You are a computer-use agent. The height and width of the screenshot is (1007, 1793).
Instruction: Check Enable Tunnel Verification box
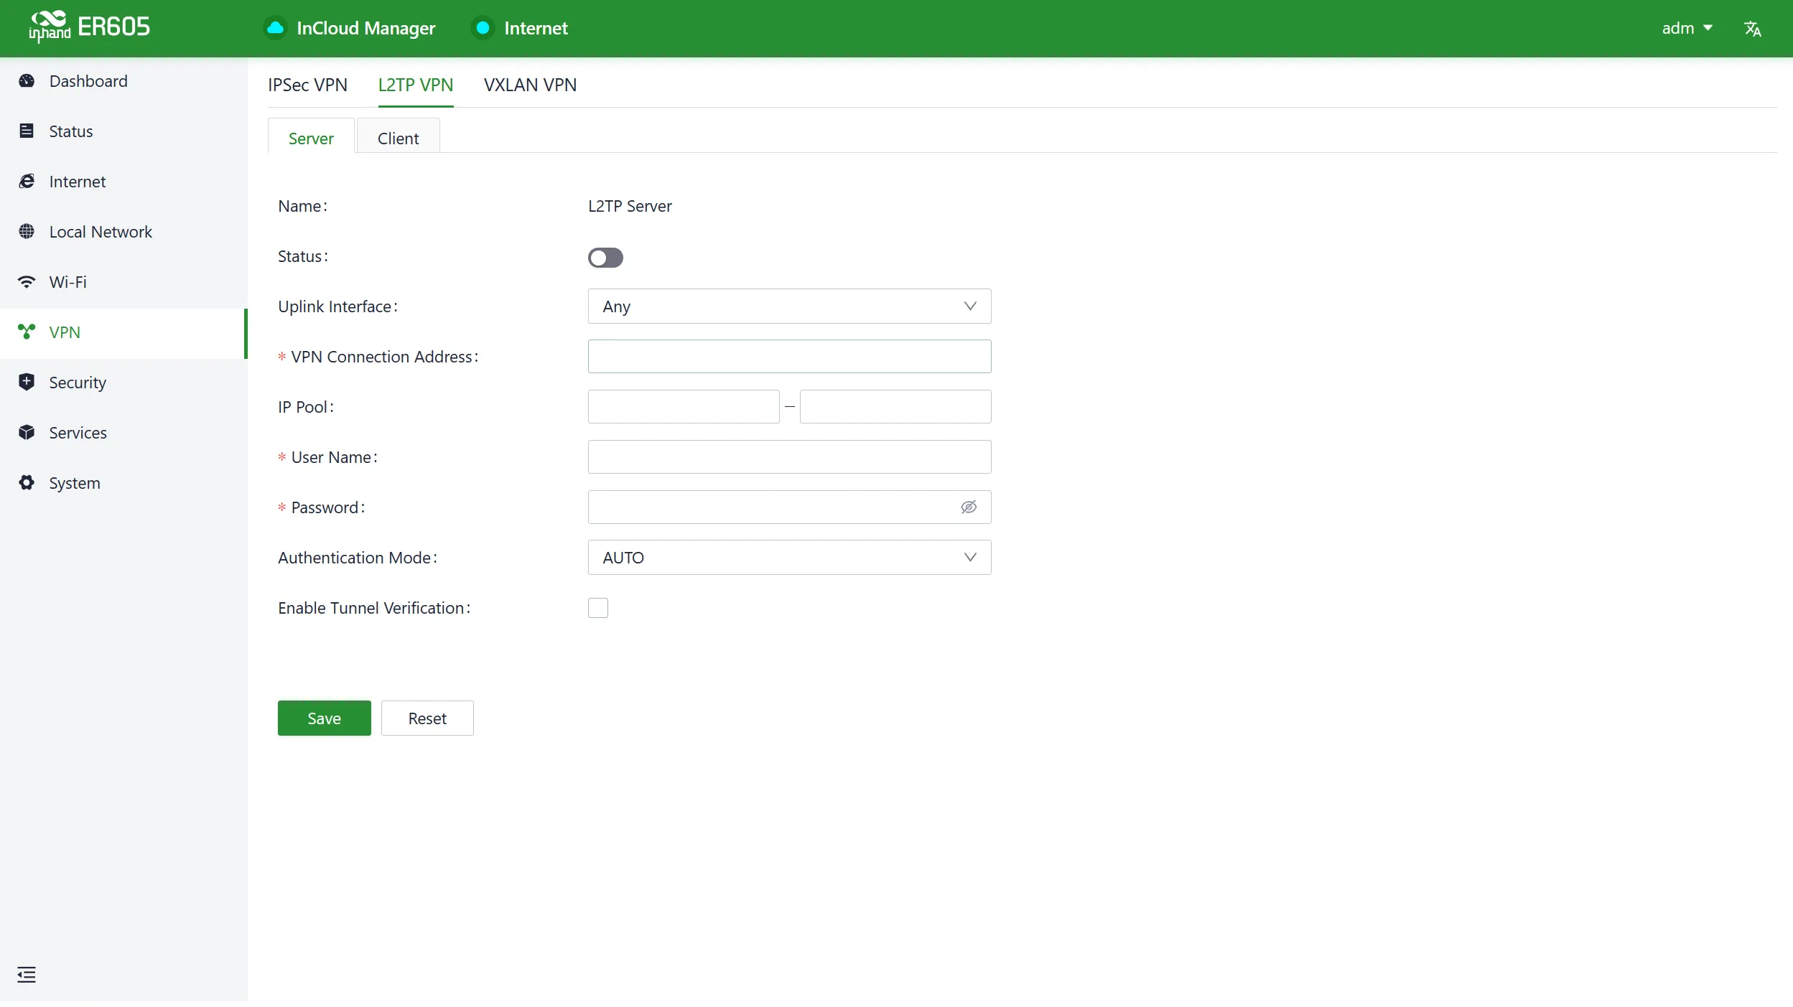pyautogui.click(x=598, y=608)
